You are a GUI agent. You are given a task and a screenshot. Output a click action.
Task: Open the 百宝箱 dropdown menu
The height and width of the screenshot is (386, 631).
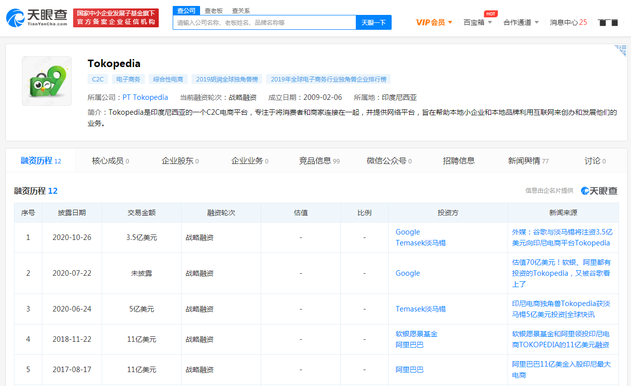478,22
